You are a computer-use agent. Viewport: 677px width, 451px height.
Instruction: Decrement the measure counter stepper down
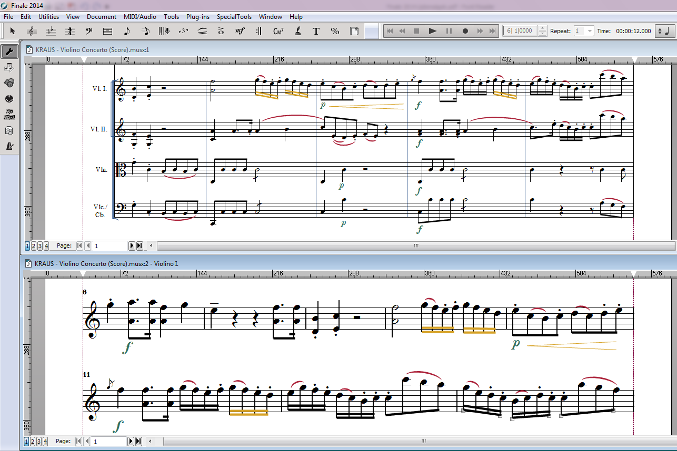[x=544, y=34]
